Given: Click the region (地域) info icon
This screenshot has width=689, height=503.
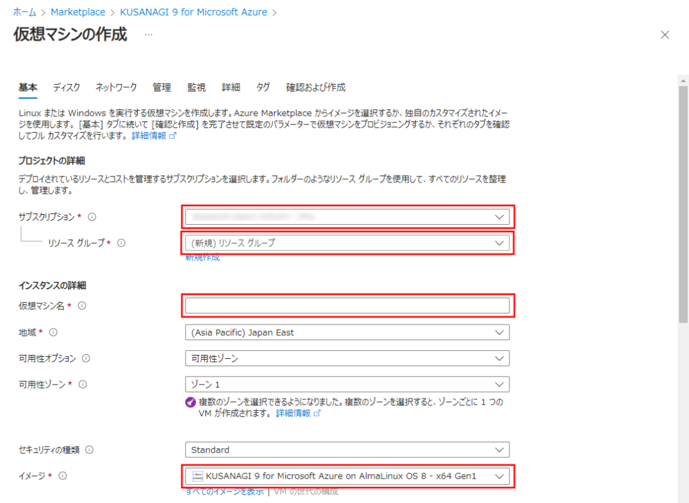Looking at the screenshot, I should tap(53, 333).
